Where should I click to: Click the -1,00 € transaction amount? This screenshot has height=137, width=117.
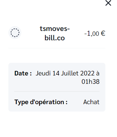point(95,34)
